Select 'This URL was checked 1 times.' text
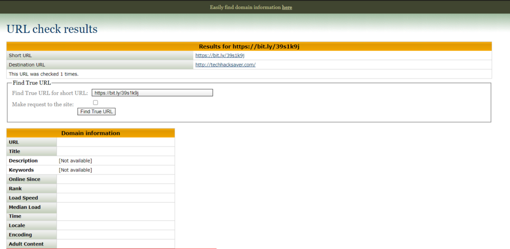510x249 pixels. click(44, 74)
